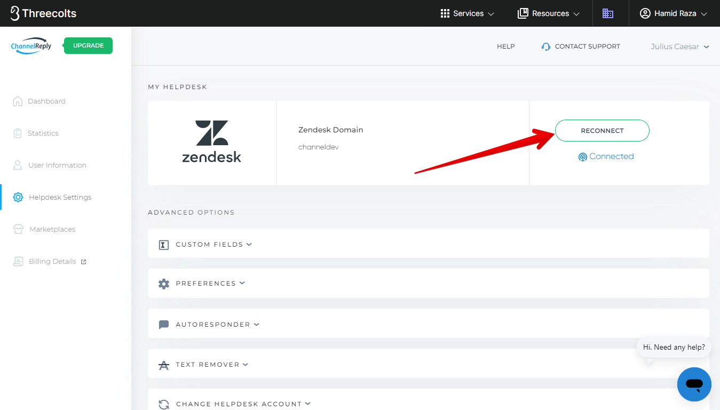Click the Reconnect button

coord(602,131)
